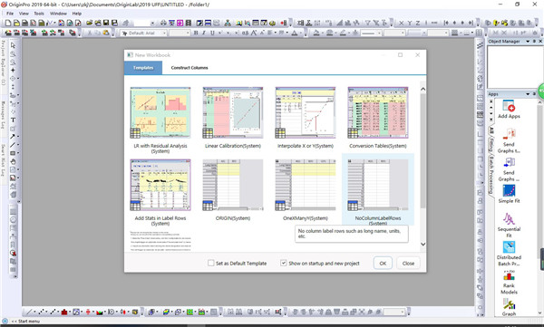The width and height of the screenshot is (544, 327).
Task: Switch to the Construct Columns tab
Action: tap(189, 68)
